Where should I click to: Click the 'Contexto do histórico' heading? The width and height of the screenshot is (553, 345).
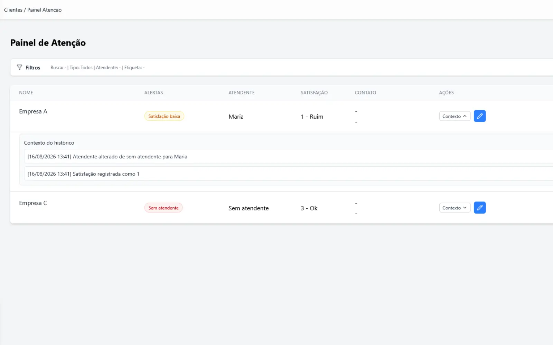click(x=49, y=142)
